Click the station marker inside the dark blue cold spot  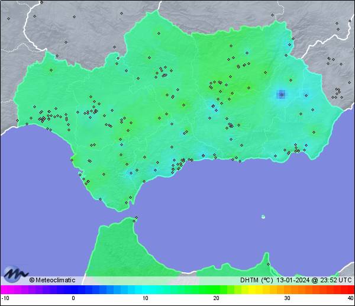tap(282, 95)
